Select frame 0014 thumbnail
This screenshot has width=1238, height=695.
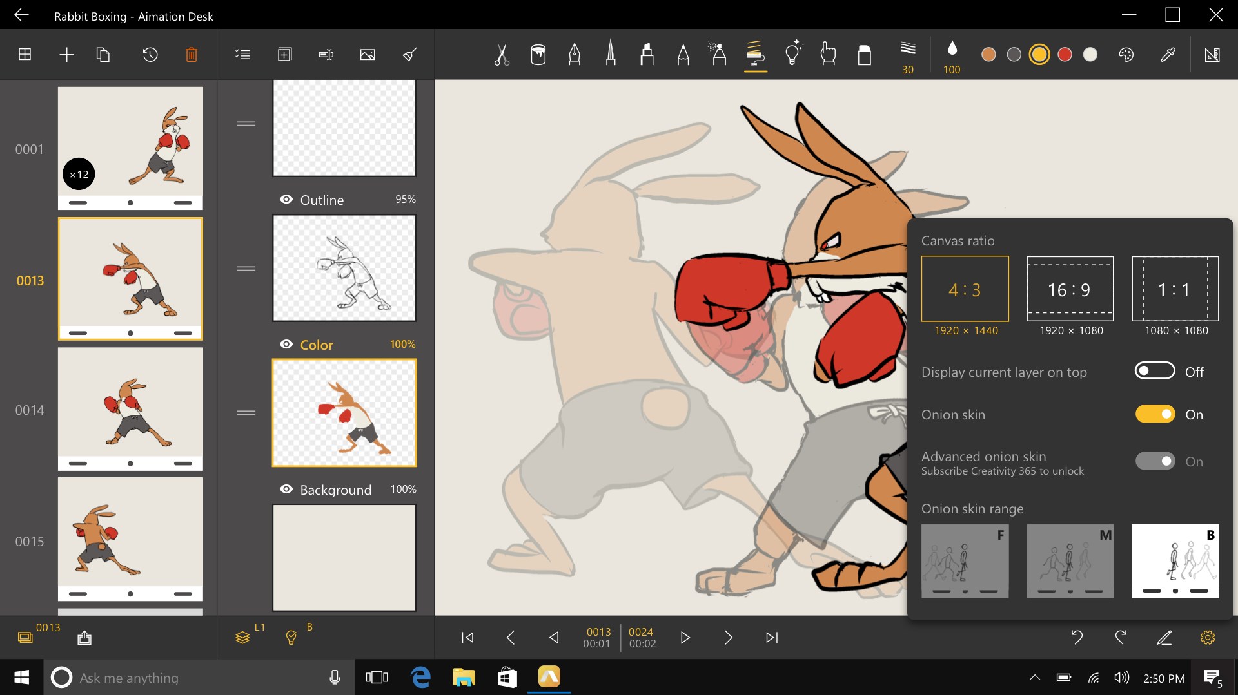(x=130, y=409)
